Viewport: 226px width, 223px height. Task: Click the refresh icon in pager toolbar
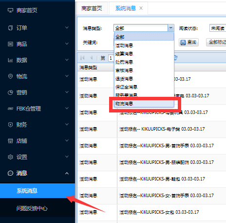click(176, 58)
